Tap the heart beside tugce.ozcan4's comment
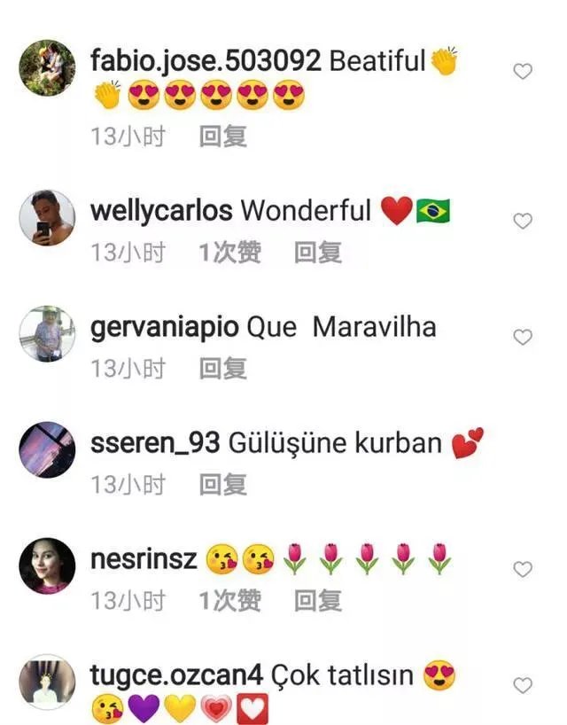 point(523,685)
